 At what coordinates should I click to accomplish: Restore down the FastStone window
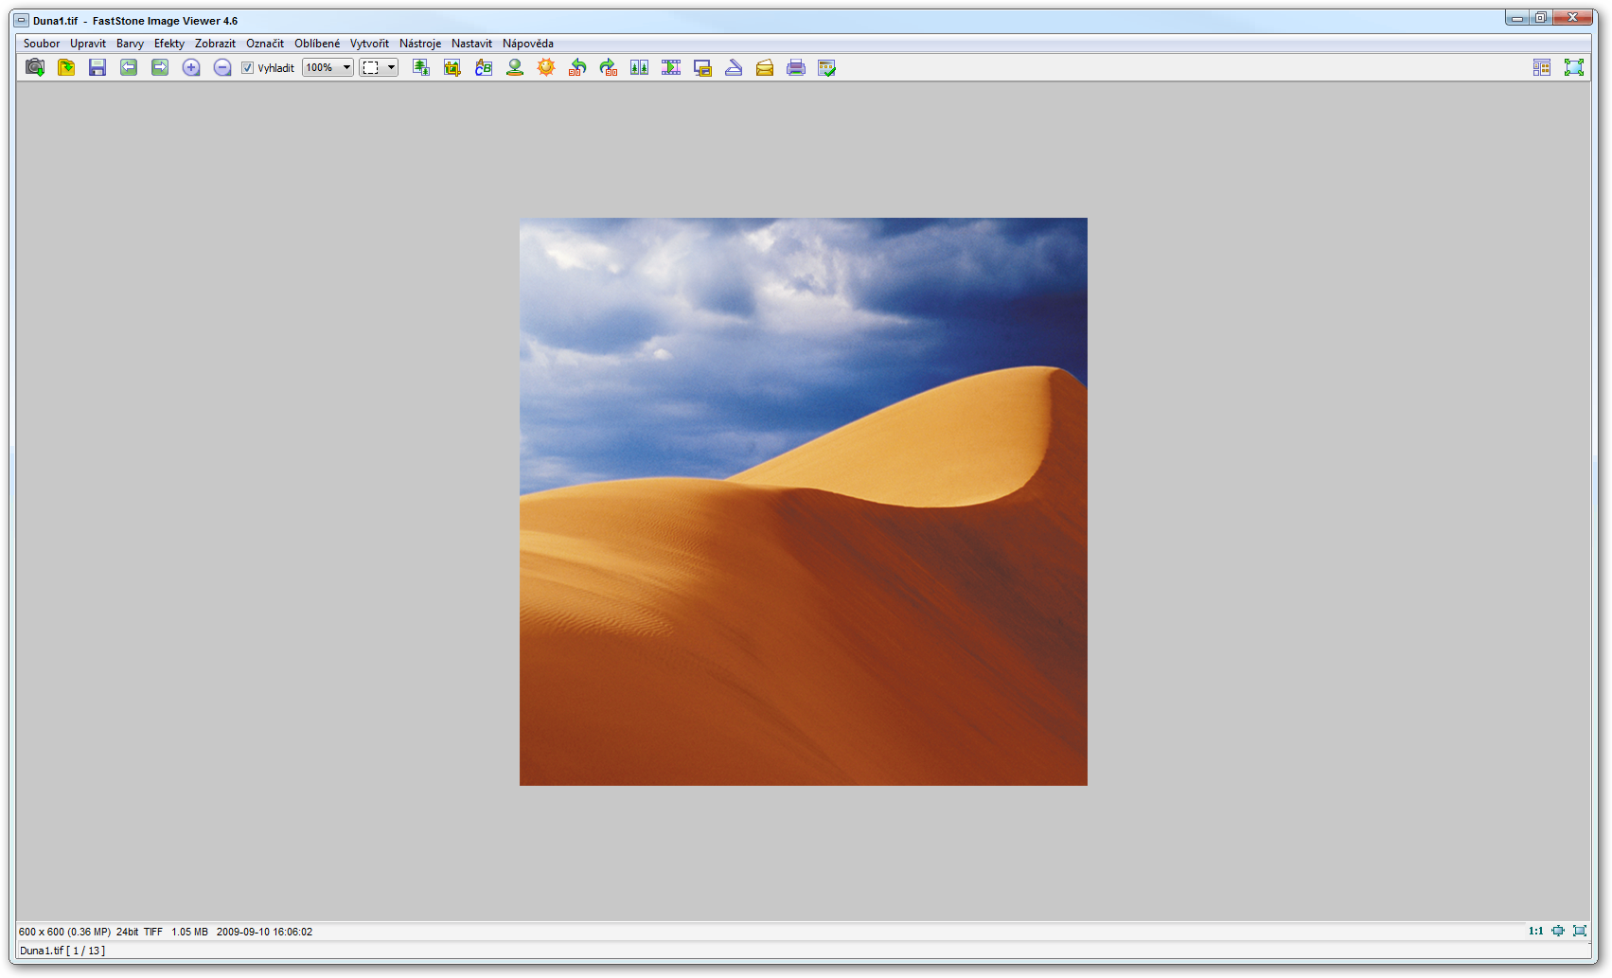1541,18
